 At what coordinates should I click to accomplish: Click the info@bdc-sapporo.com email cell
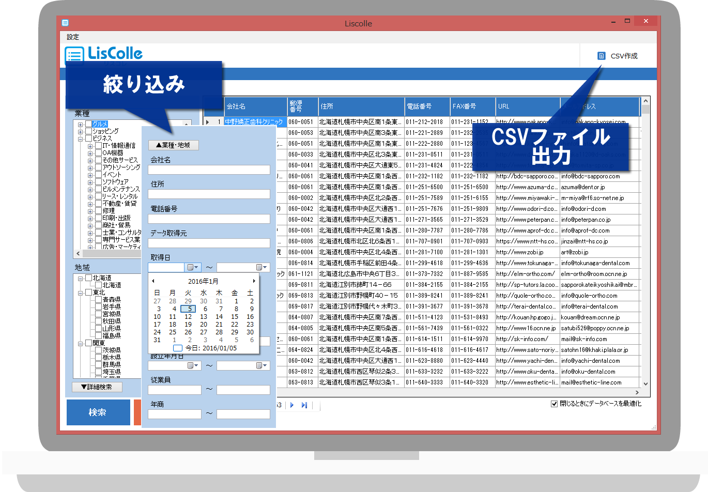pos(601,176)
